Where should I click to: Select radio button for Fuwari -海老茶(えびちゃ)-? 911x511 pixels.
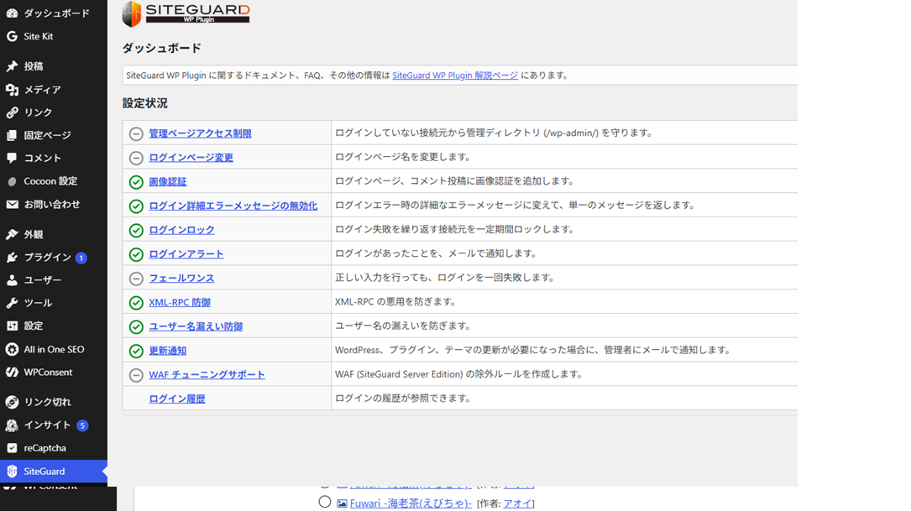(325, 502)
